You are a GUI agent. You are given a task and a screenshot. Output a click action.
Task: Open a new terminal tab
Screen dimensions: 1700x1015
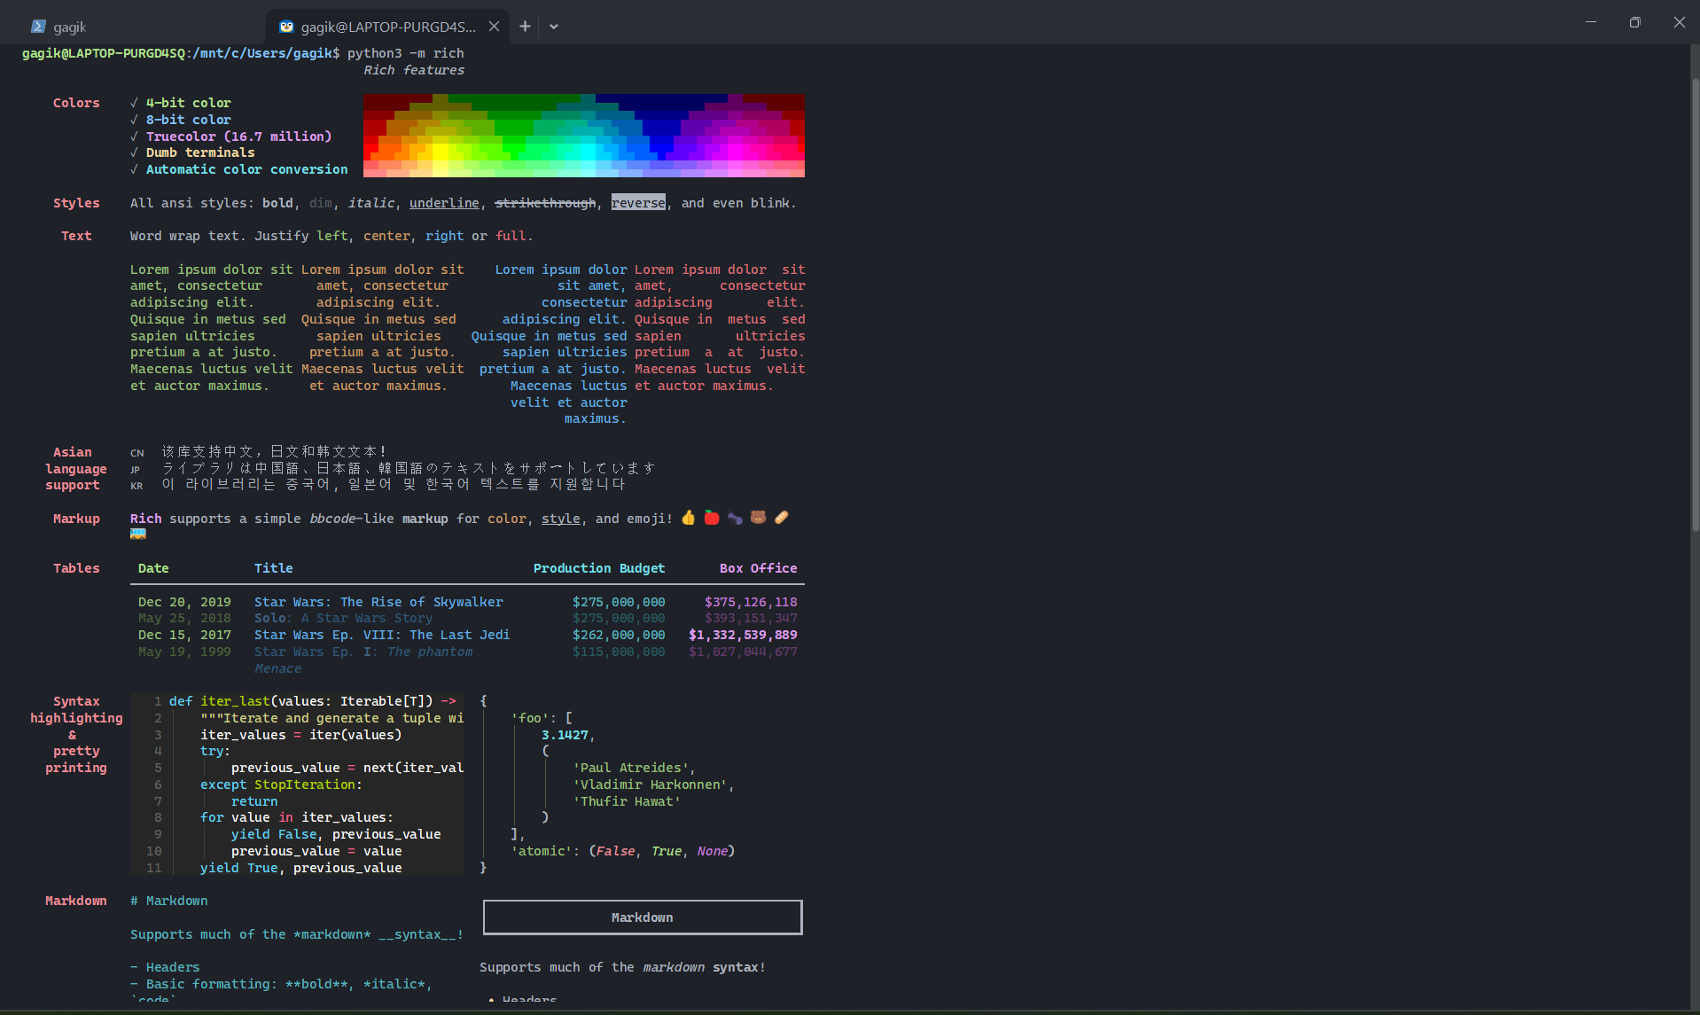tap(525, 27)
